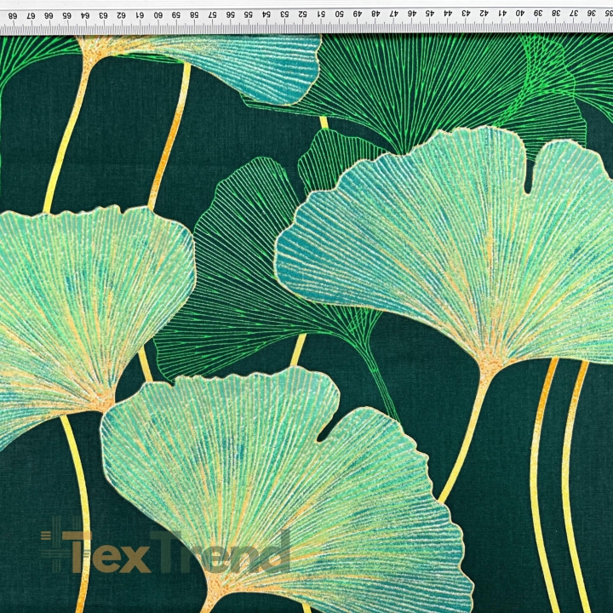Screen dimensions: 613x613
Task: Click the ruler number 65
Action: pos(67,16)
